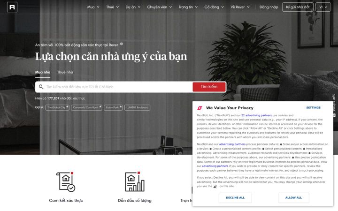Click the red Tìm kiếm button
338x211 pixels.
[209, 87]
